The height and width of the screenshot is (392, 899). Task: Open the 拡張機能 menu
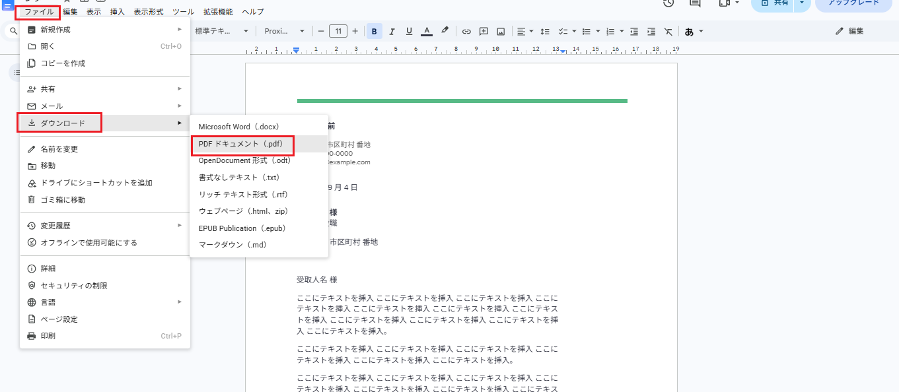coord(218,12)
